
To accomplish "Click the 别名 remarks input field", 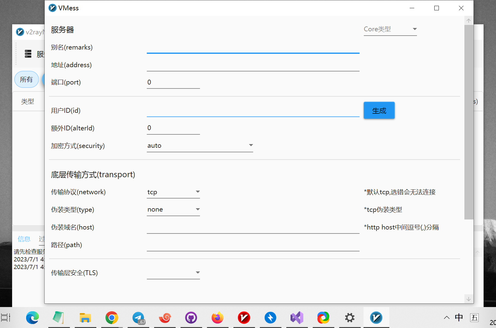I will [x=253, y=48].
